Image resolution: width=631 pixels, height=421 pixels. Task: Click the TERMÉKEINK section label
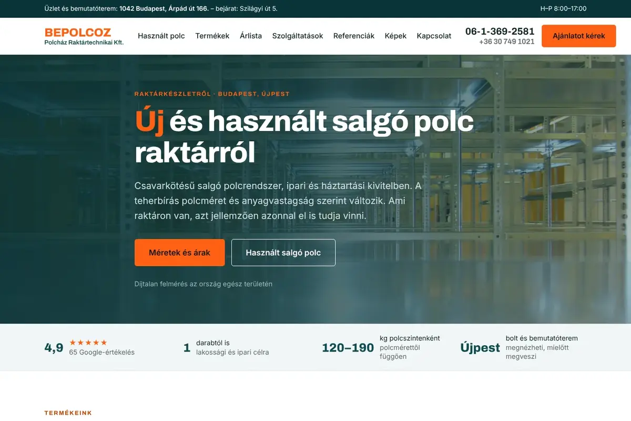[68, 413]
